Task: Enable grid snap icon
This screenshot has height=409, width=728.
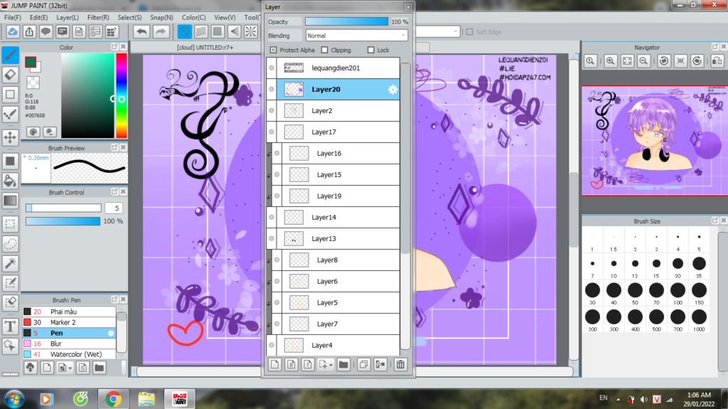Action: pos(218,31)
